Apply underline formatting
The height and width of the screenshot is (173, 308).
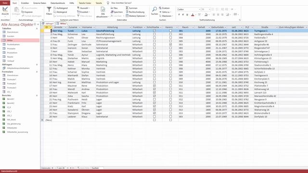[x=187, y=15]
